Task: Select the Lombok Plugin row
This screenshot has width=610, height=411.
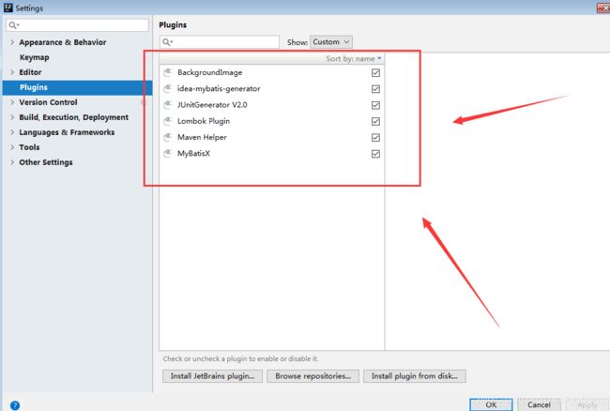Action: pyautogui.click(x=271, y=121)
